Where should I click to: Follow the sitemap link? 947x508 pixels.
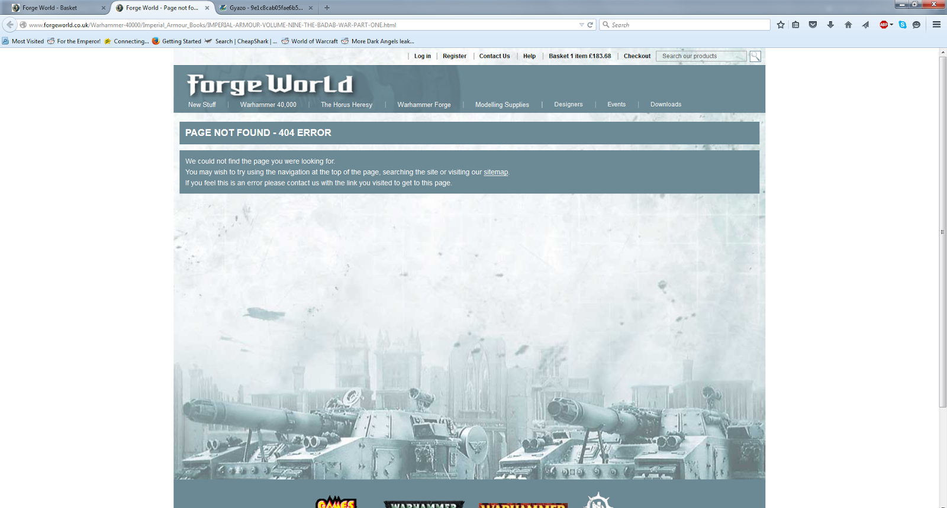tap(496, 172)
